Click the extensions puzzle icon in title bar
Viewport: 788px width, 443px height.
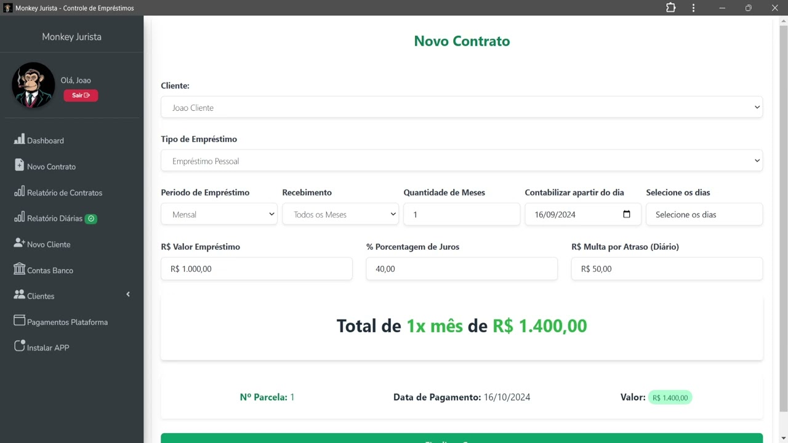pos(670,8)
